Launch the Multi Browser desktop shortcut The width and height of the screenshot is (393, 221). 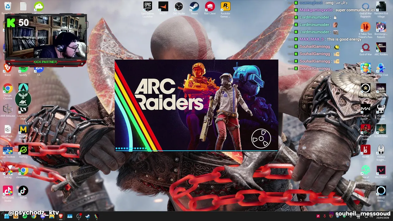(x=23, y=132)
